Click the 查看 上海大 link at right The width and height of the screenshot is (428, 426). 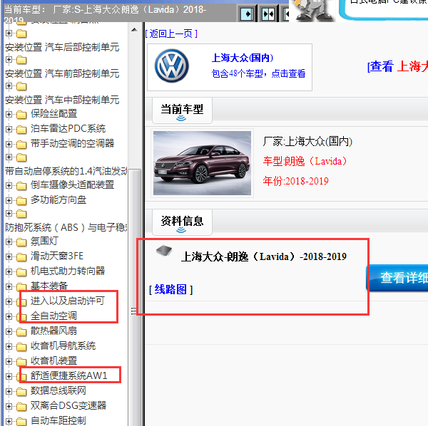click(397, 66)
